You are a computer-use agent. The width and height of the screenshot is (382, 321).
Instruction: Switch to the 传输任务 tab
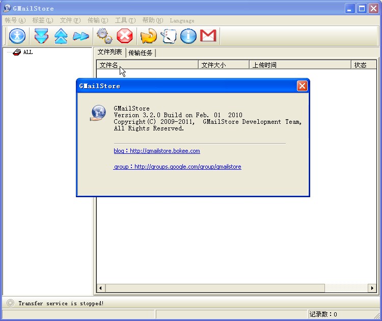141,52
